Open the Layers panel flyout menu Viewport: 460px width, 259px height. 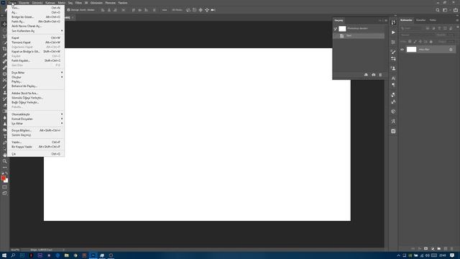(457, 20)
